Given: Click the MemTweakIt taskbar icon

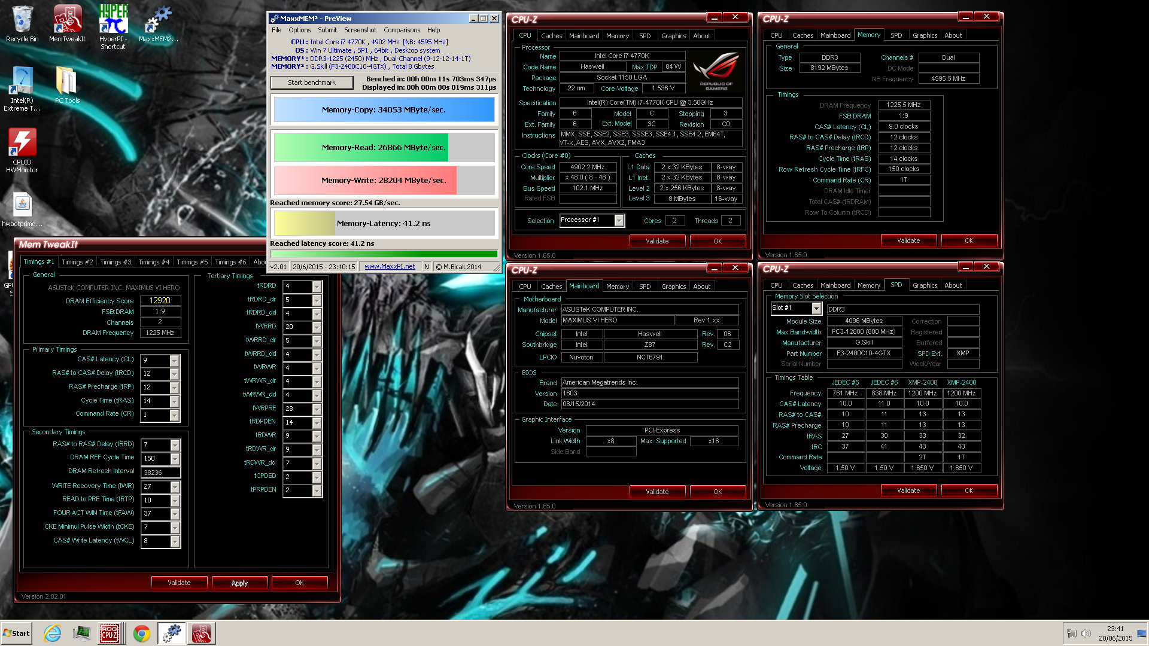Looking at the screenshot, I should 201,633.
